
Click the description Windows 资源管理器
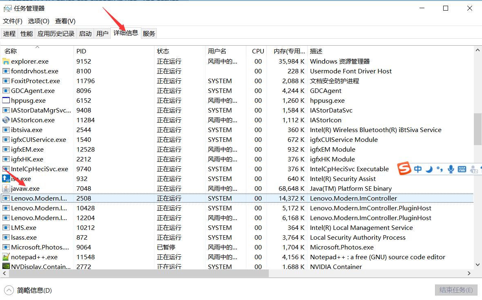point(340,62)
